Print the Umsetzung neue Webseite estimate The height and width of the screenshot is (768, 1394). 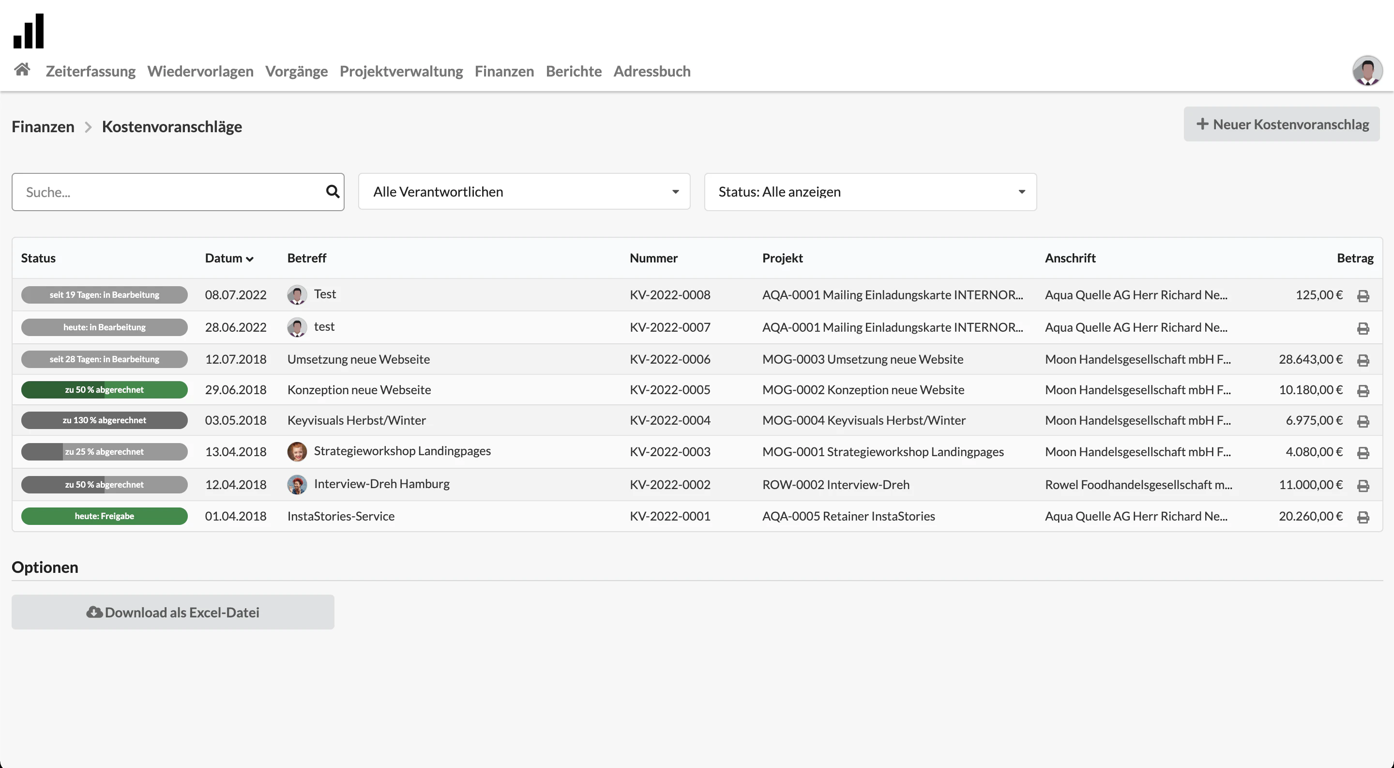1363,360
